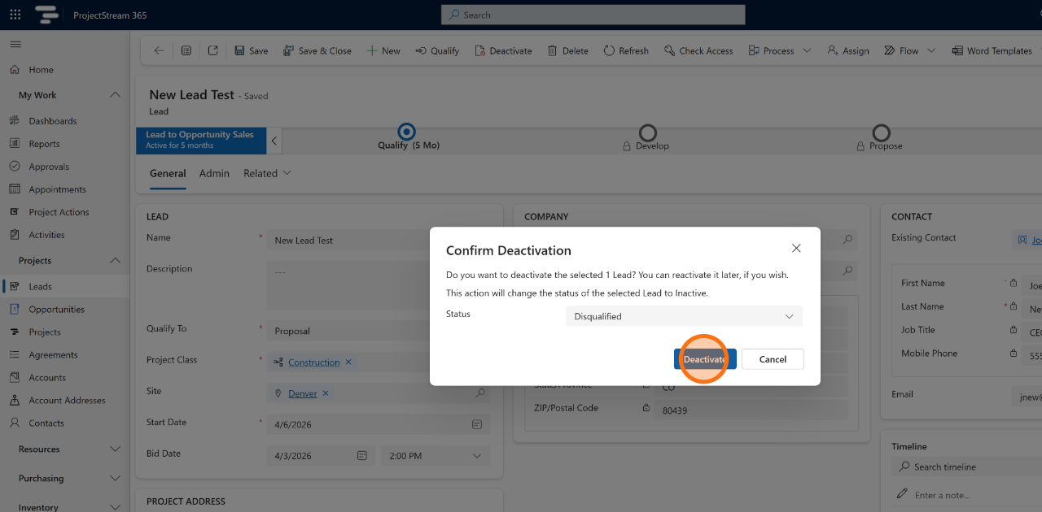Confirm with the Deactivate button in dialog
Screen dimensions: 1042x512
click(x=705, y=359)
